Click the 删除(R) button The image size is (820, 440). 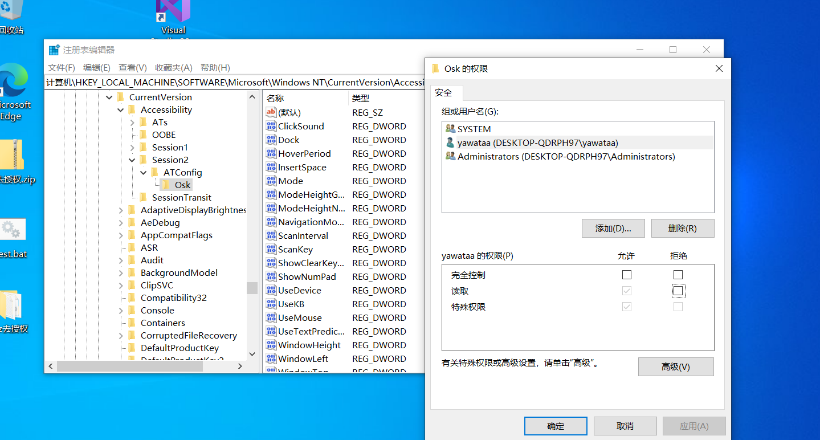[683, 228]
